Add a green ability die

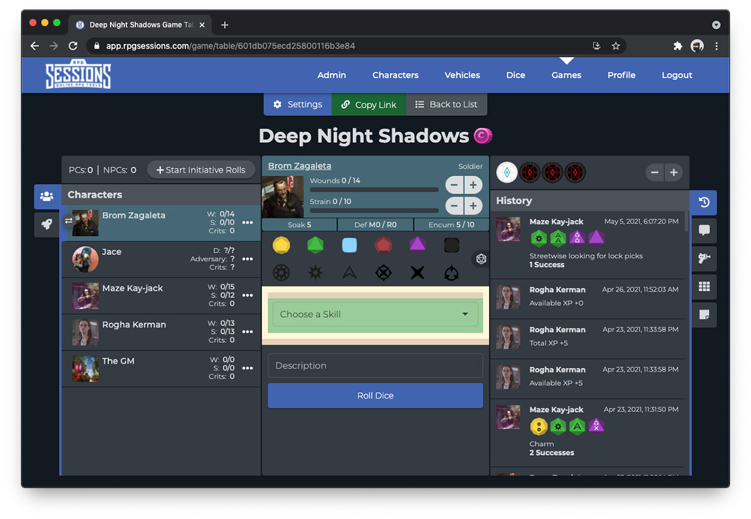coord(315,245)
